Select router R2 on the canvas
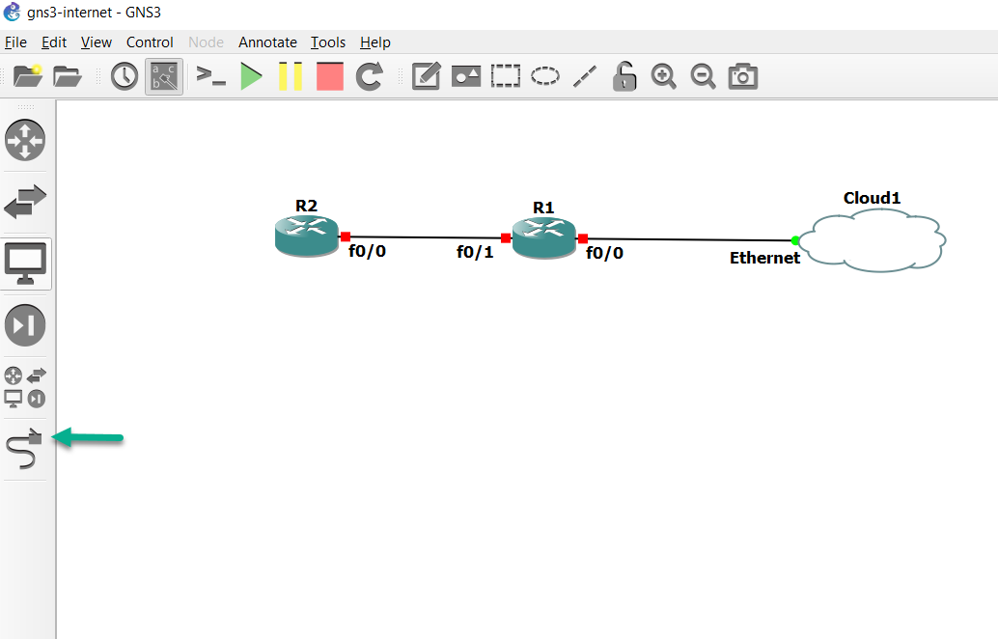 pos(306,236)
